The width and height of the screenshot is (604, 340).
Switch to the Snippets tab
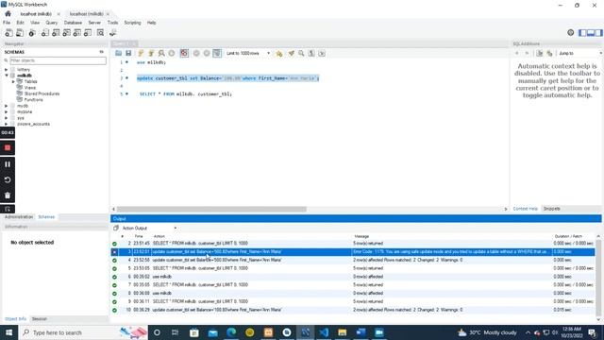coord(551,209)
